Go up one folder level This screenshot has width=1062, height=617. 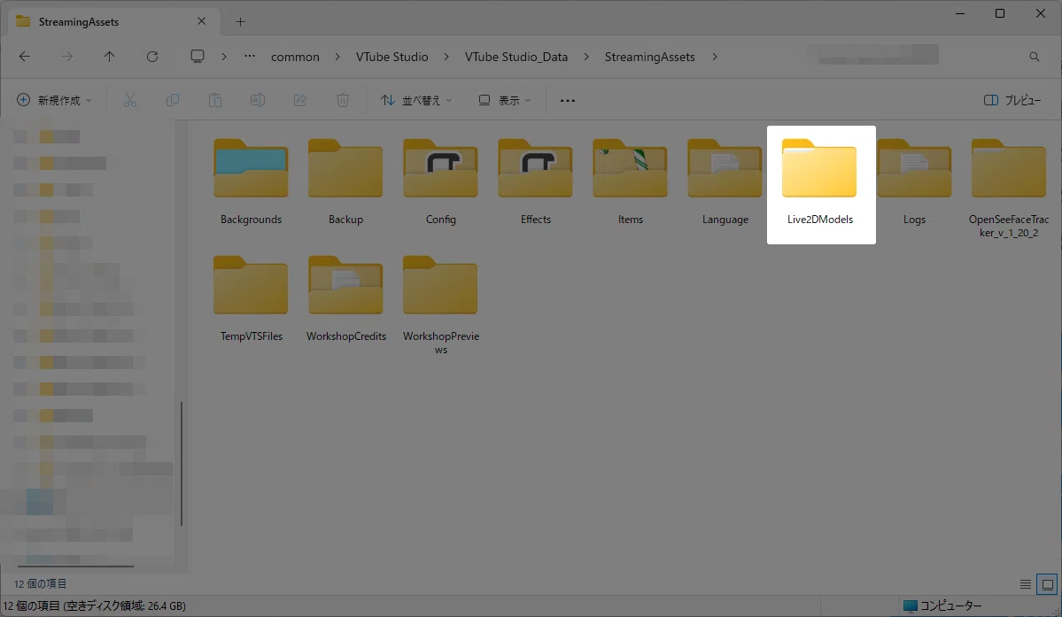coord(109,57)
